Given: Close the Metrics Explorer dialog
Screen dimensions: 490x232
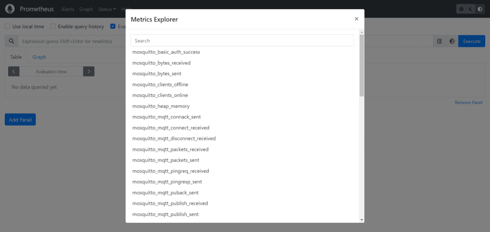Looking at the screenshot, I should pyautogui.click(x=356, y=19).
